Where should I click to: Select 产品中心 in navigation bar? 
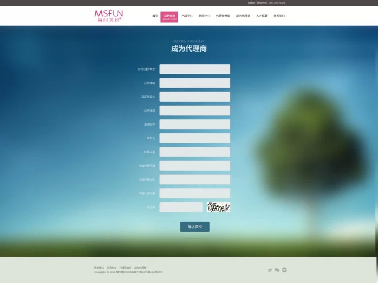click(x=187, y=16)
